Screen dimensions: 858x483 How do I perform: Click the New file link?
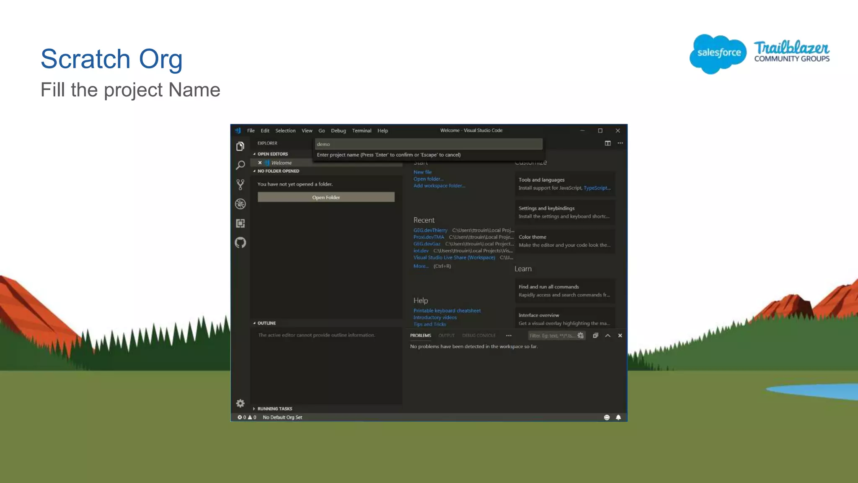(x=422, y=172)
